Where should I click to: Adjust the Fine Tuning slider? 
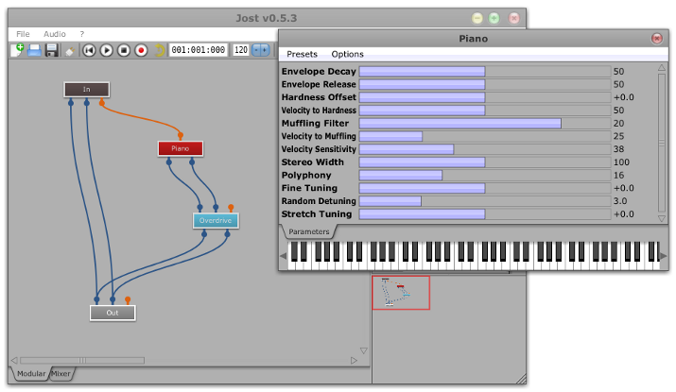click(485, 188)
